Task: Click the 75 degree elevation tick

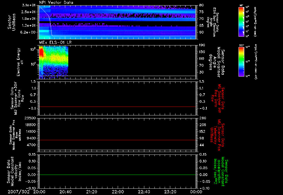Action: (x=201, y=12)
